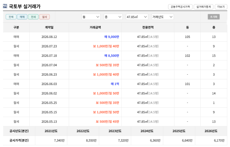Image resolution: width=230 pixels, height=147 pixels.
Task: Click the 초기화 reset button
Action: (214, 17)
